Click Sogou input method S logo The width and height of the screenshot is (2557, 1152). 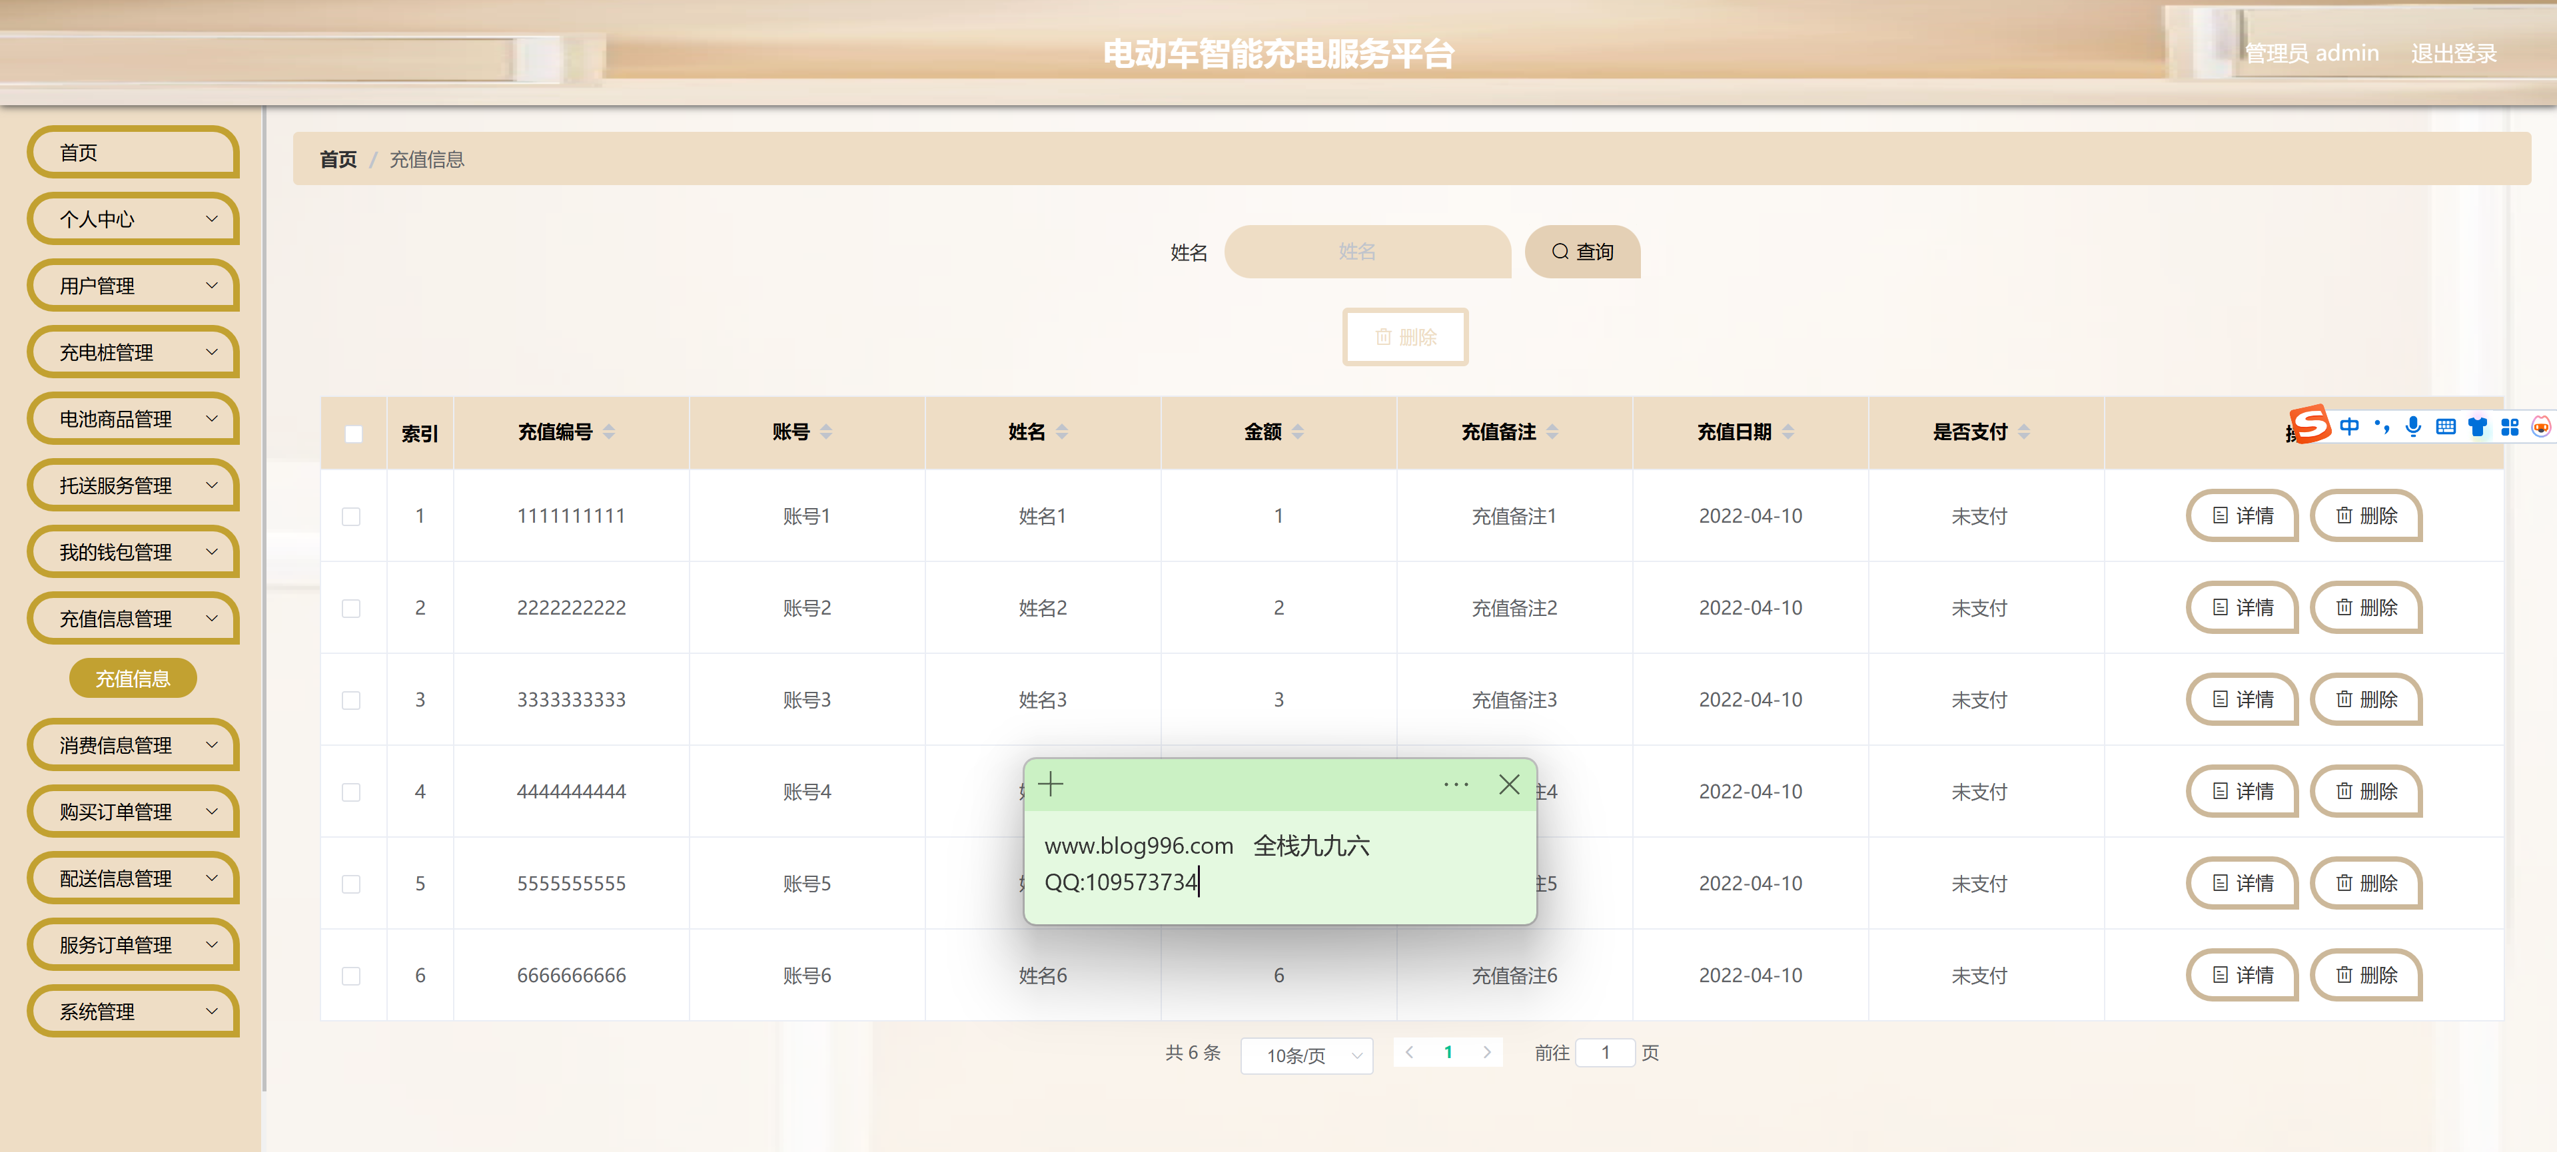(2310, 425)
